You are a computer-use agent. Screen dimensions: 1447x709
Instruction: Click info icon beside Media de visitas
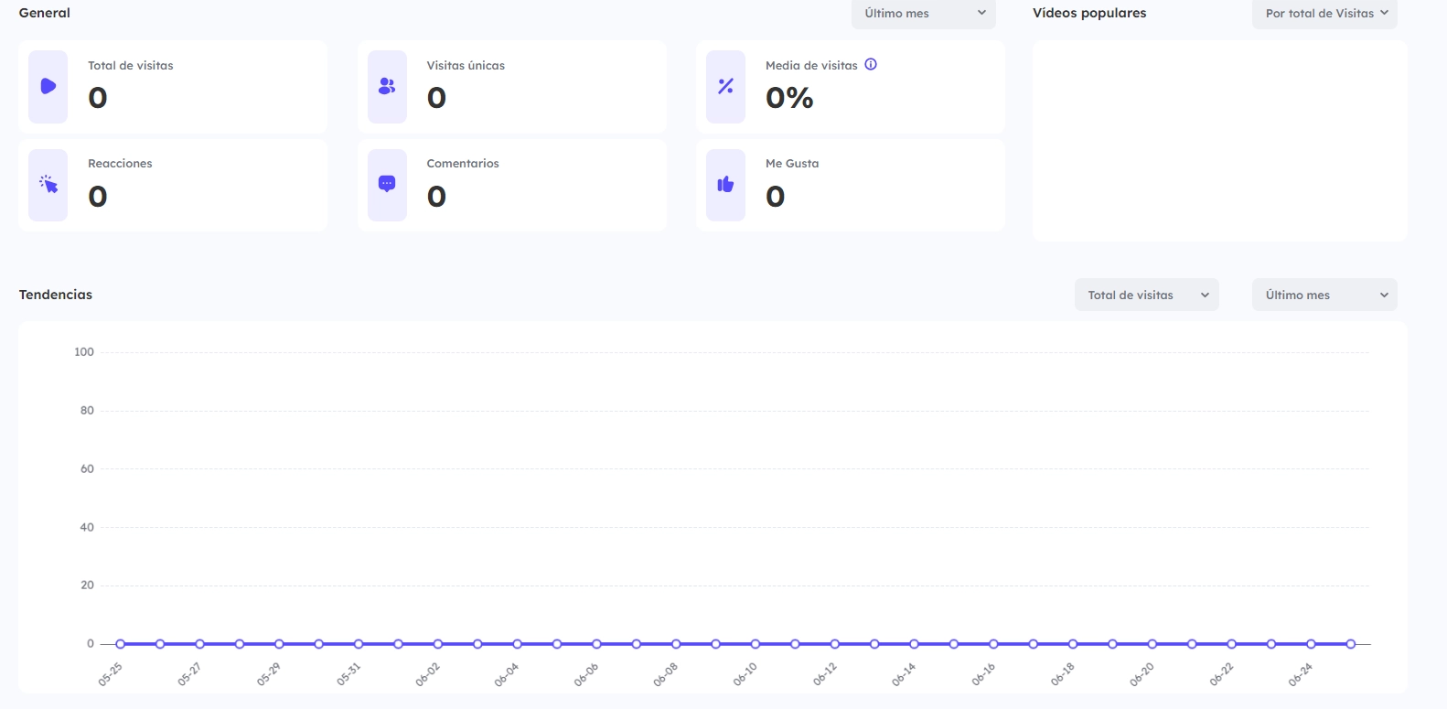coord(871,65)
